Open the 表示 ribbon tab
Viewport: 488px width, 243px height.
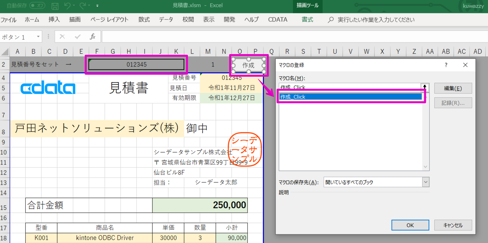pyautogui.click(x=209, y=20)
